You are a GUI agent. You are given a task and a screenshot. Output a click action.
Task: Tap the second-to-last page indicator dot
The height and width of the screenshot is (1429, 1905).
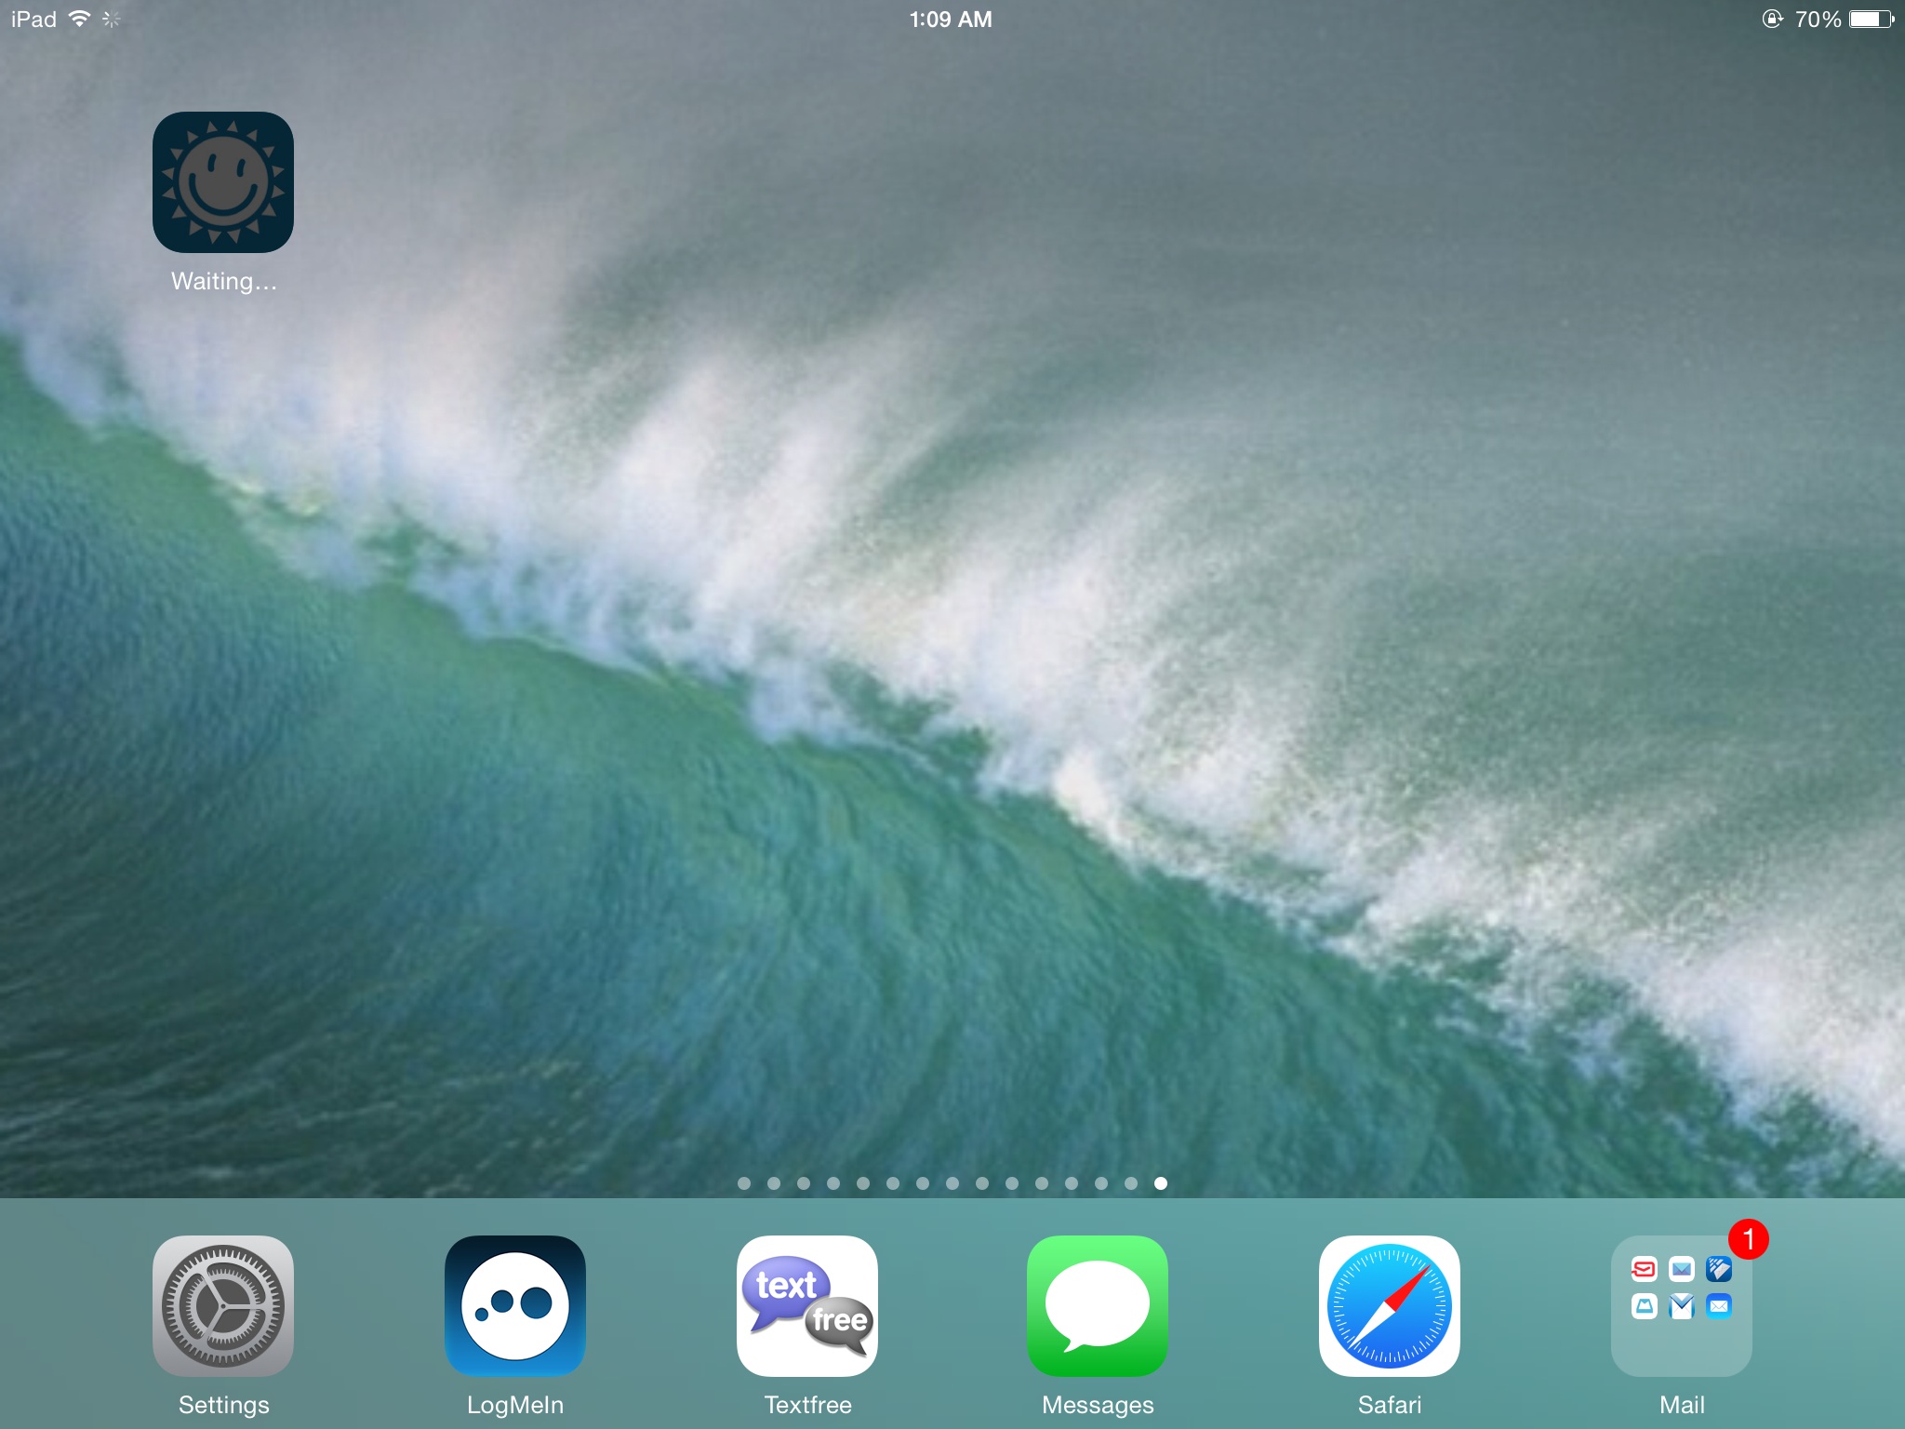pos(1131,1183)
